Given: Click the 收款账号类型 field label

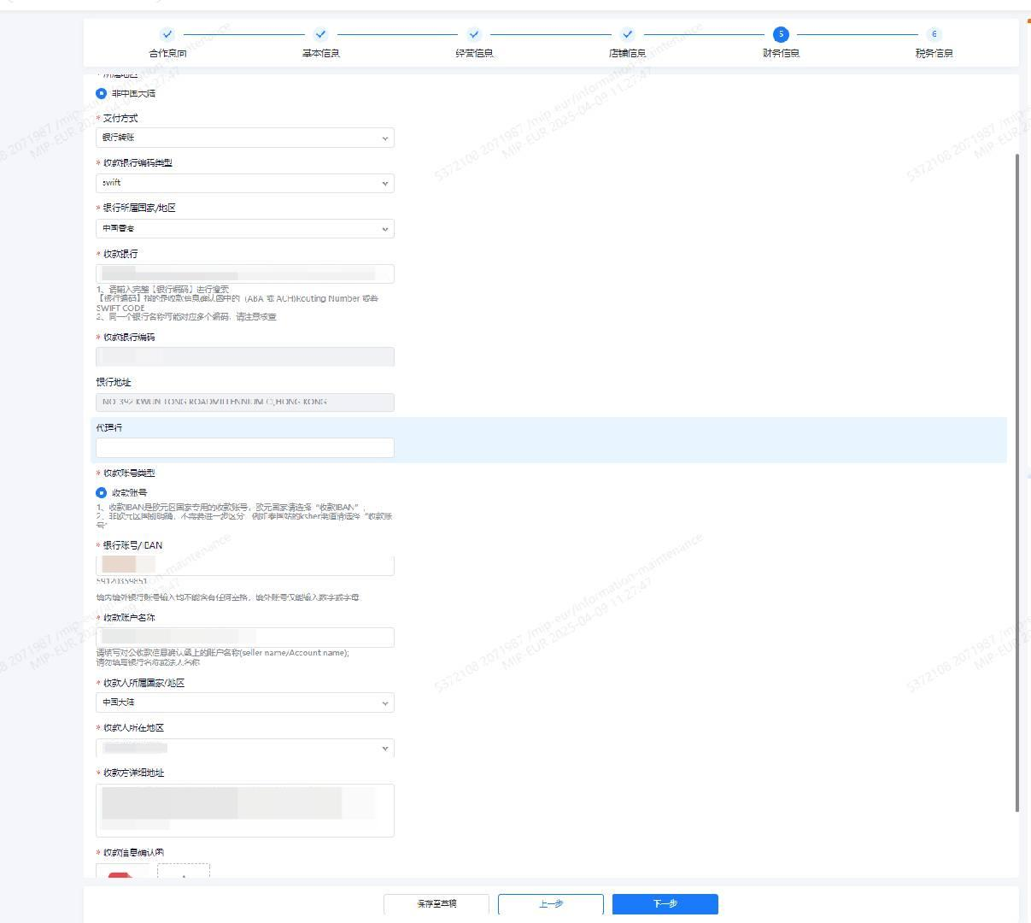Looking at the screenshot, I should pyautogui.click(x=129, y=473).
